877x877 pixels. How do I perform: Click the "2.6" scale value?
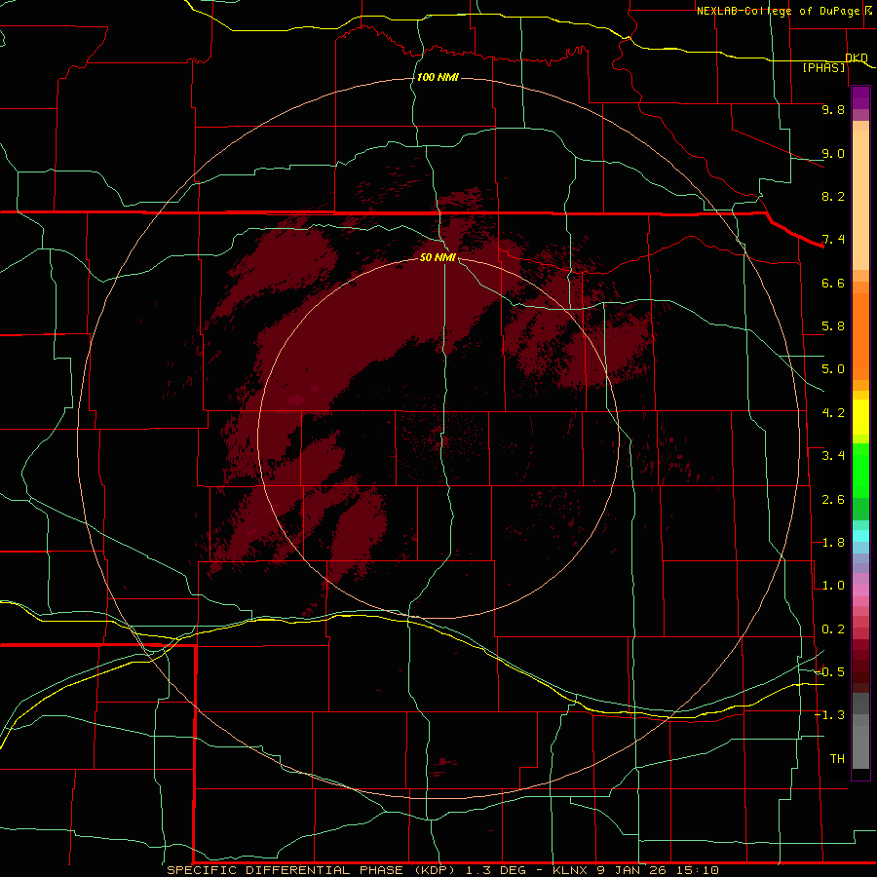(x=833, y=500)
